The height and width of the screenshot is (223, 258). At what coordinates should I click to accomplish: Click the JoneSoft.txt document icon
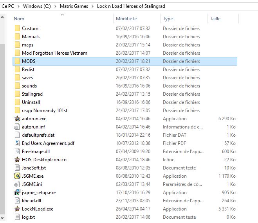17,168
